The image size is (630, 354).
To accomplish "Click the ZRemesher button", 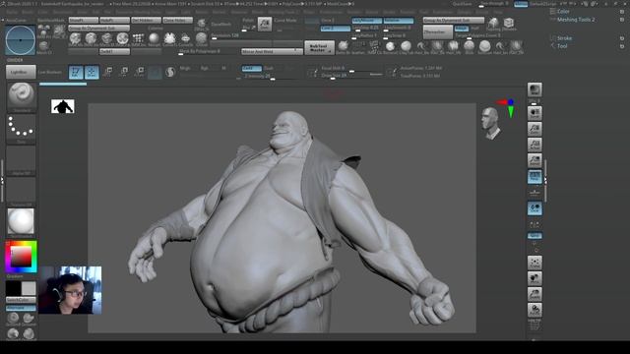I will pos(438,32).
